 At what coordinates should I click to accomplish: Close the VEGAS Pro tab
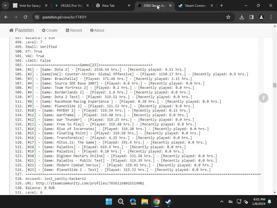[x=88, y=5]
